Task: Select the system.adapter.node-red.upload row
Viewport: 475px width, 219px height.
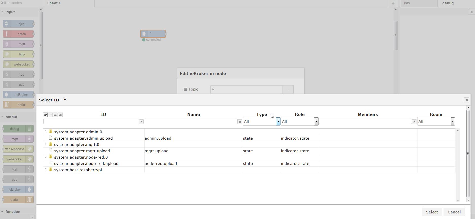Action: [x=249, y=163]
